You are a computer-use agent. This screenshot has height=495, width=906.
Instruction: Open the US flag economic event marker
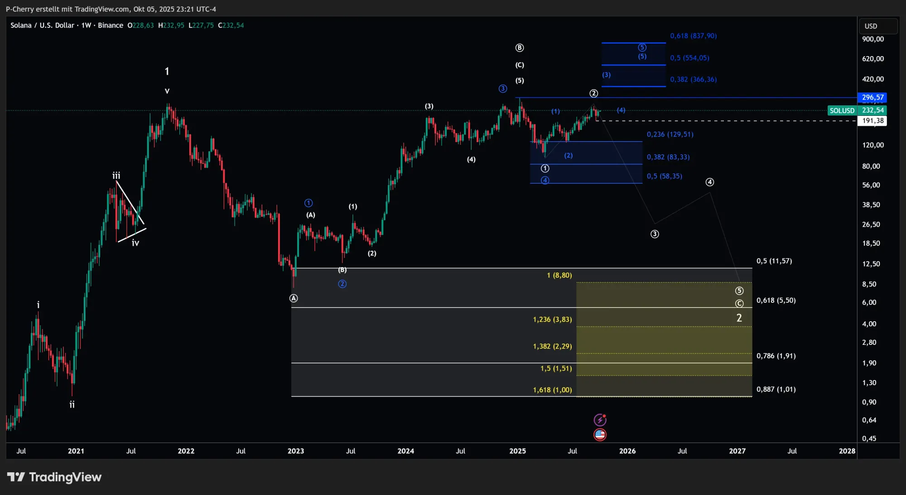point(600,435)
